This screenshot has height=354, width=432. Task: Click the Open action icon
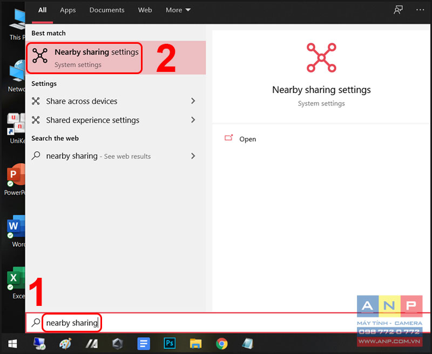click(228, 138)
